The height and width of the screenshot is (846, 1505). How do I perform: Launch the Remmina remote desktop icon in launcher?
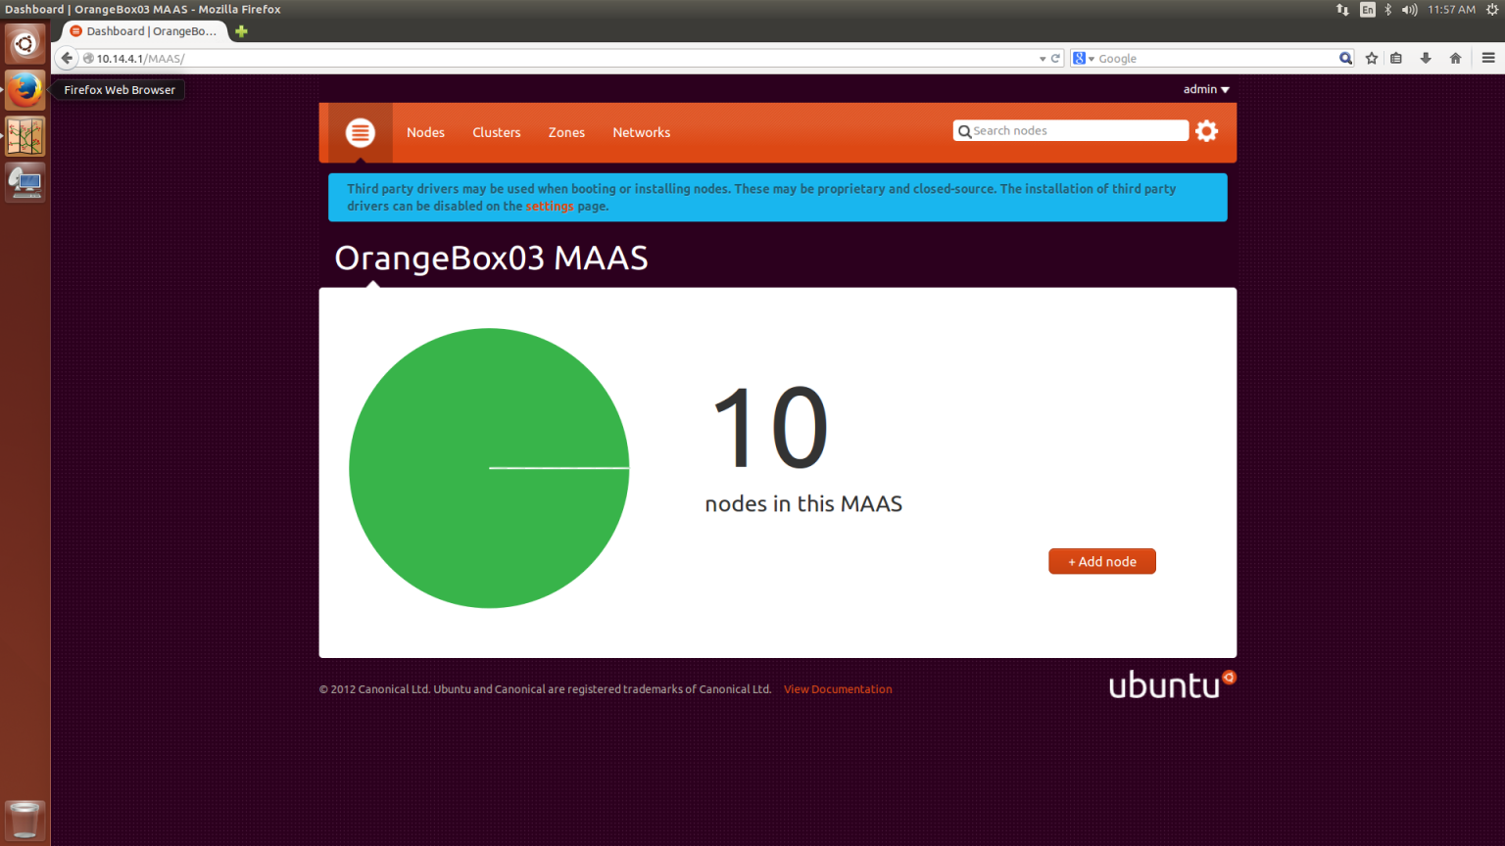tap(24, 182)
